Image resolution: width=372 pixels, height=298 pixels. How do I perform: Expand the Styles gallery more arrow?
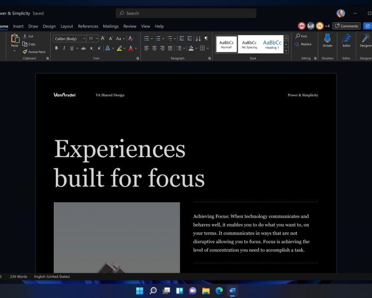click(x=286, y=51)
